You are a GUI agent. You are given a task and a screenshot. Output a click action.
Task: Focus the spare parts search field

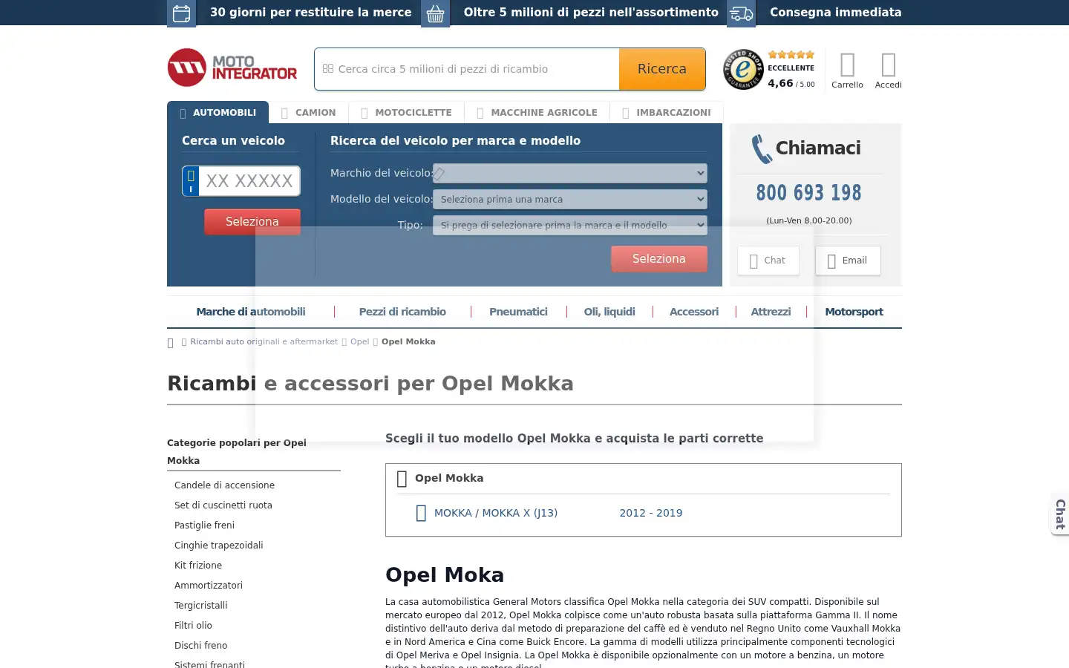467,69
